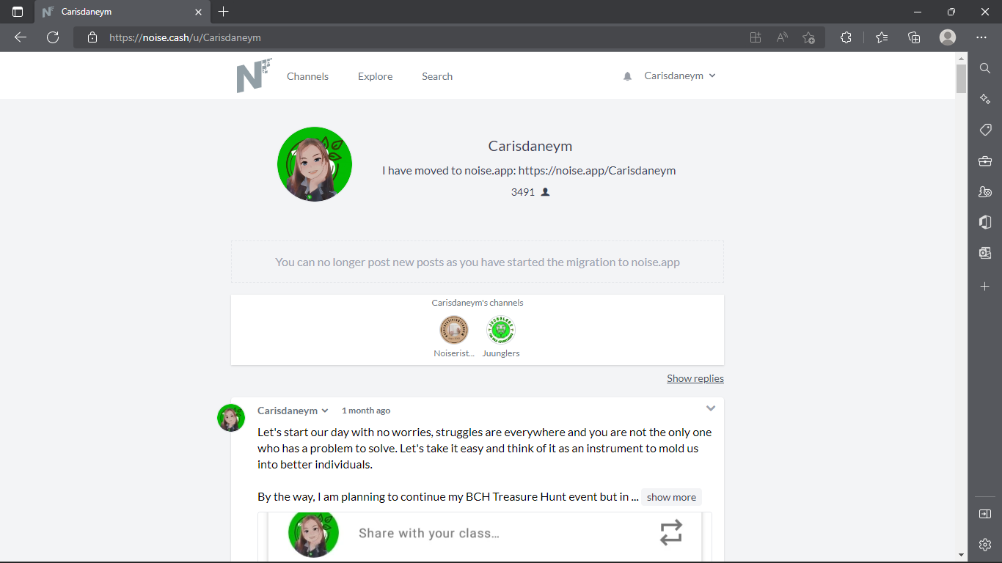Click the small post author avatar
This screenshot has width=1002, height=563.
(231, 418)
